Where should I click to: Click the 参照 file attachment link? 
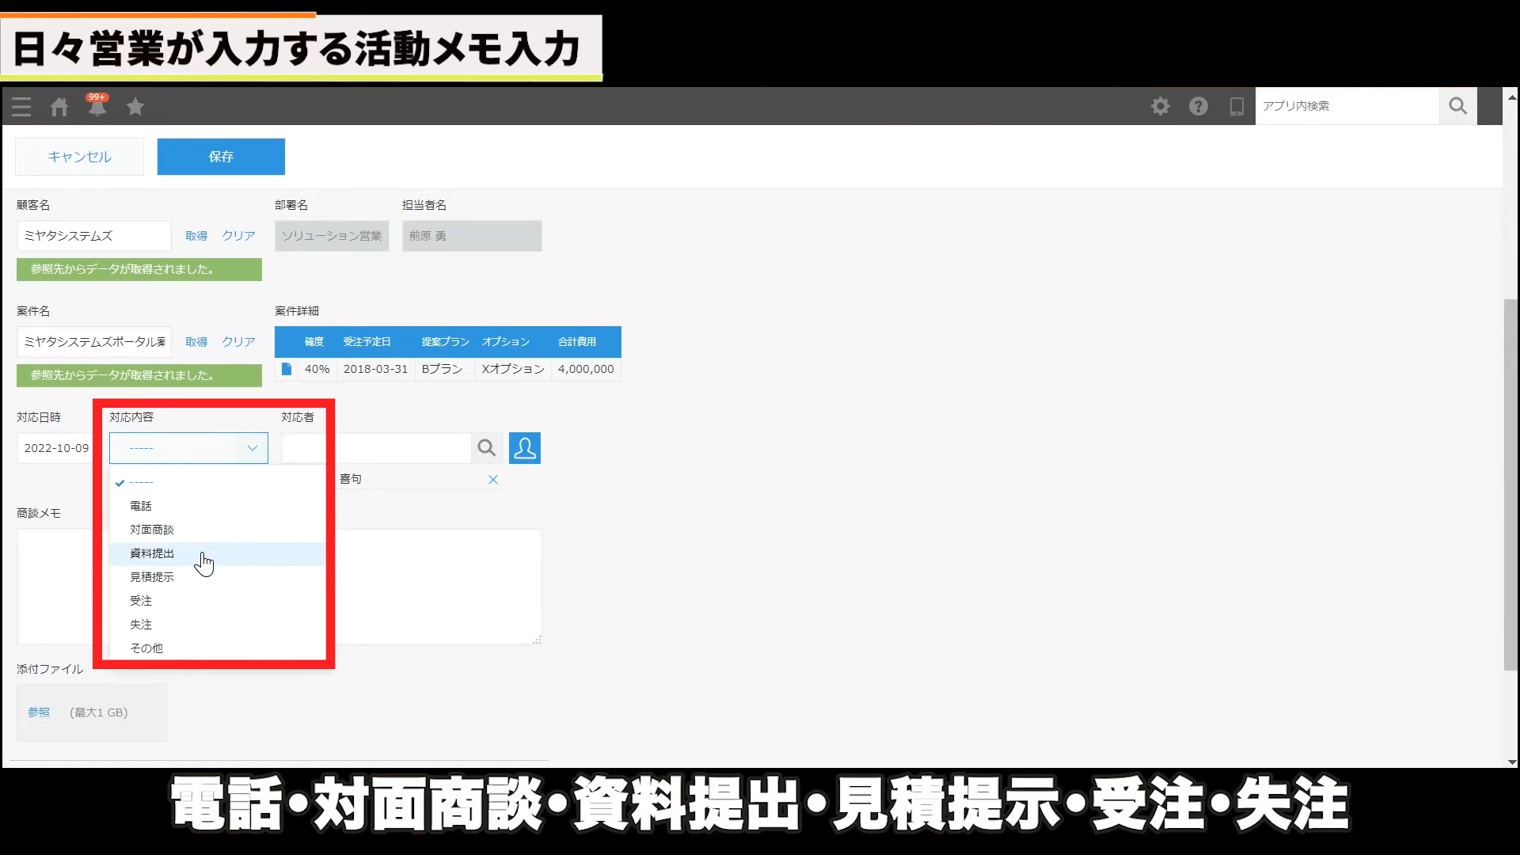(x=39, y=712)
